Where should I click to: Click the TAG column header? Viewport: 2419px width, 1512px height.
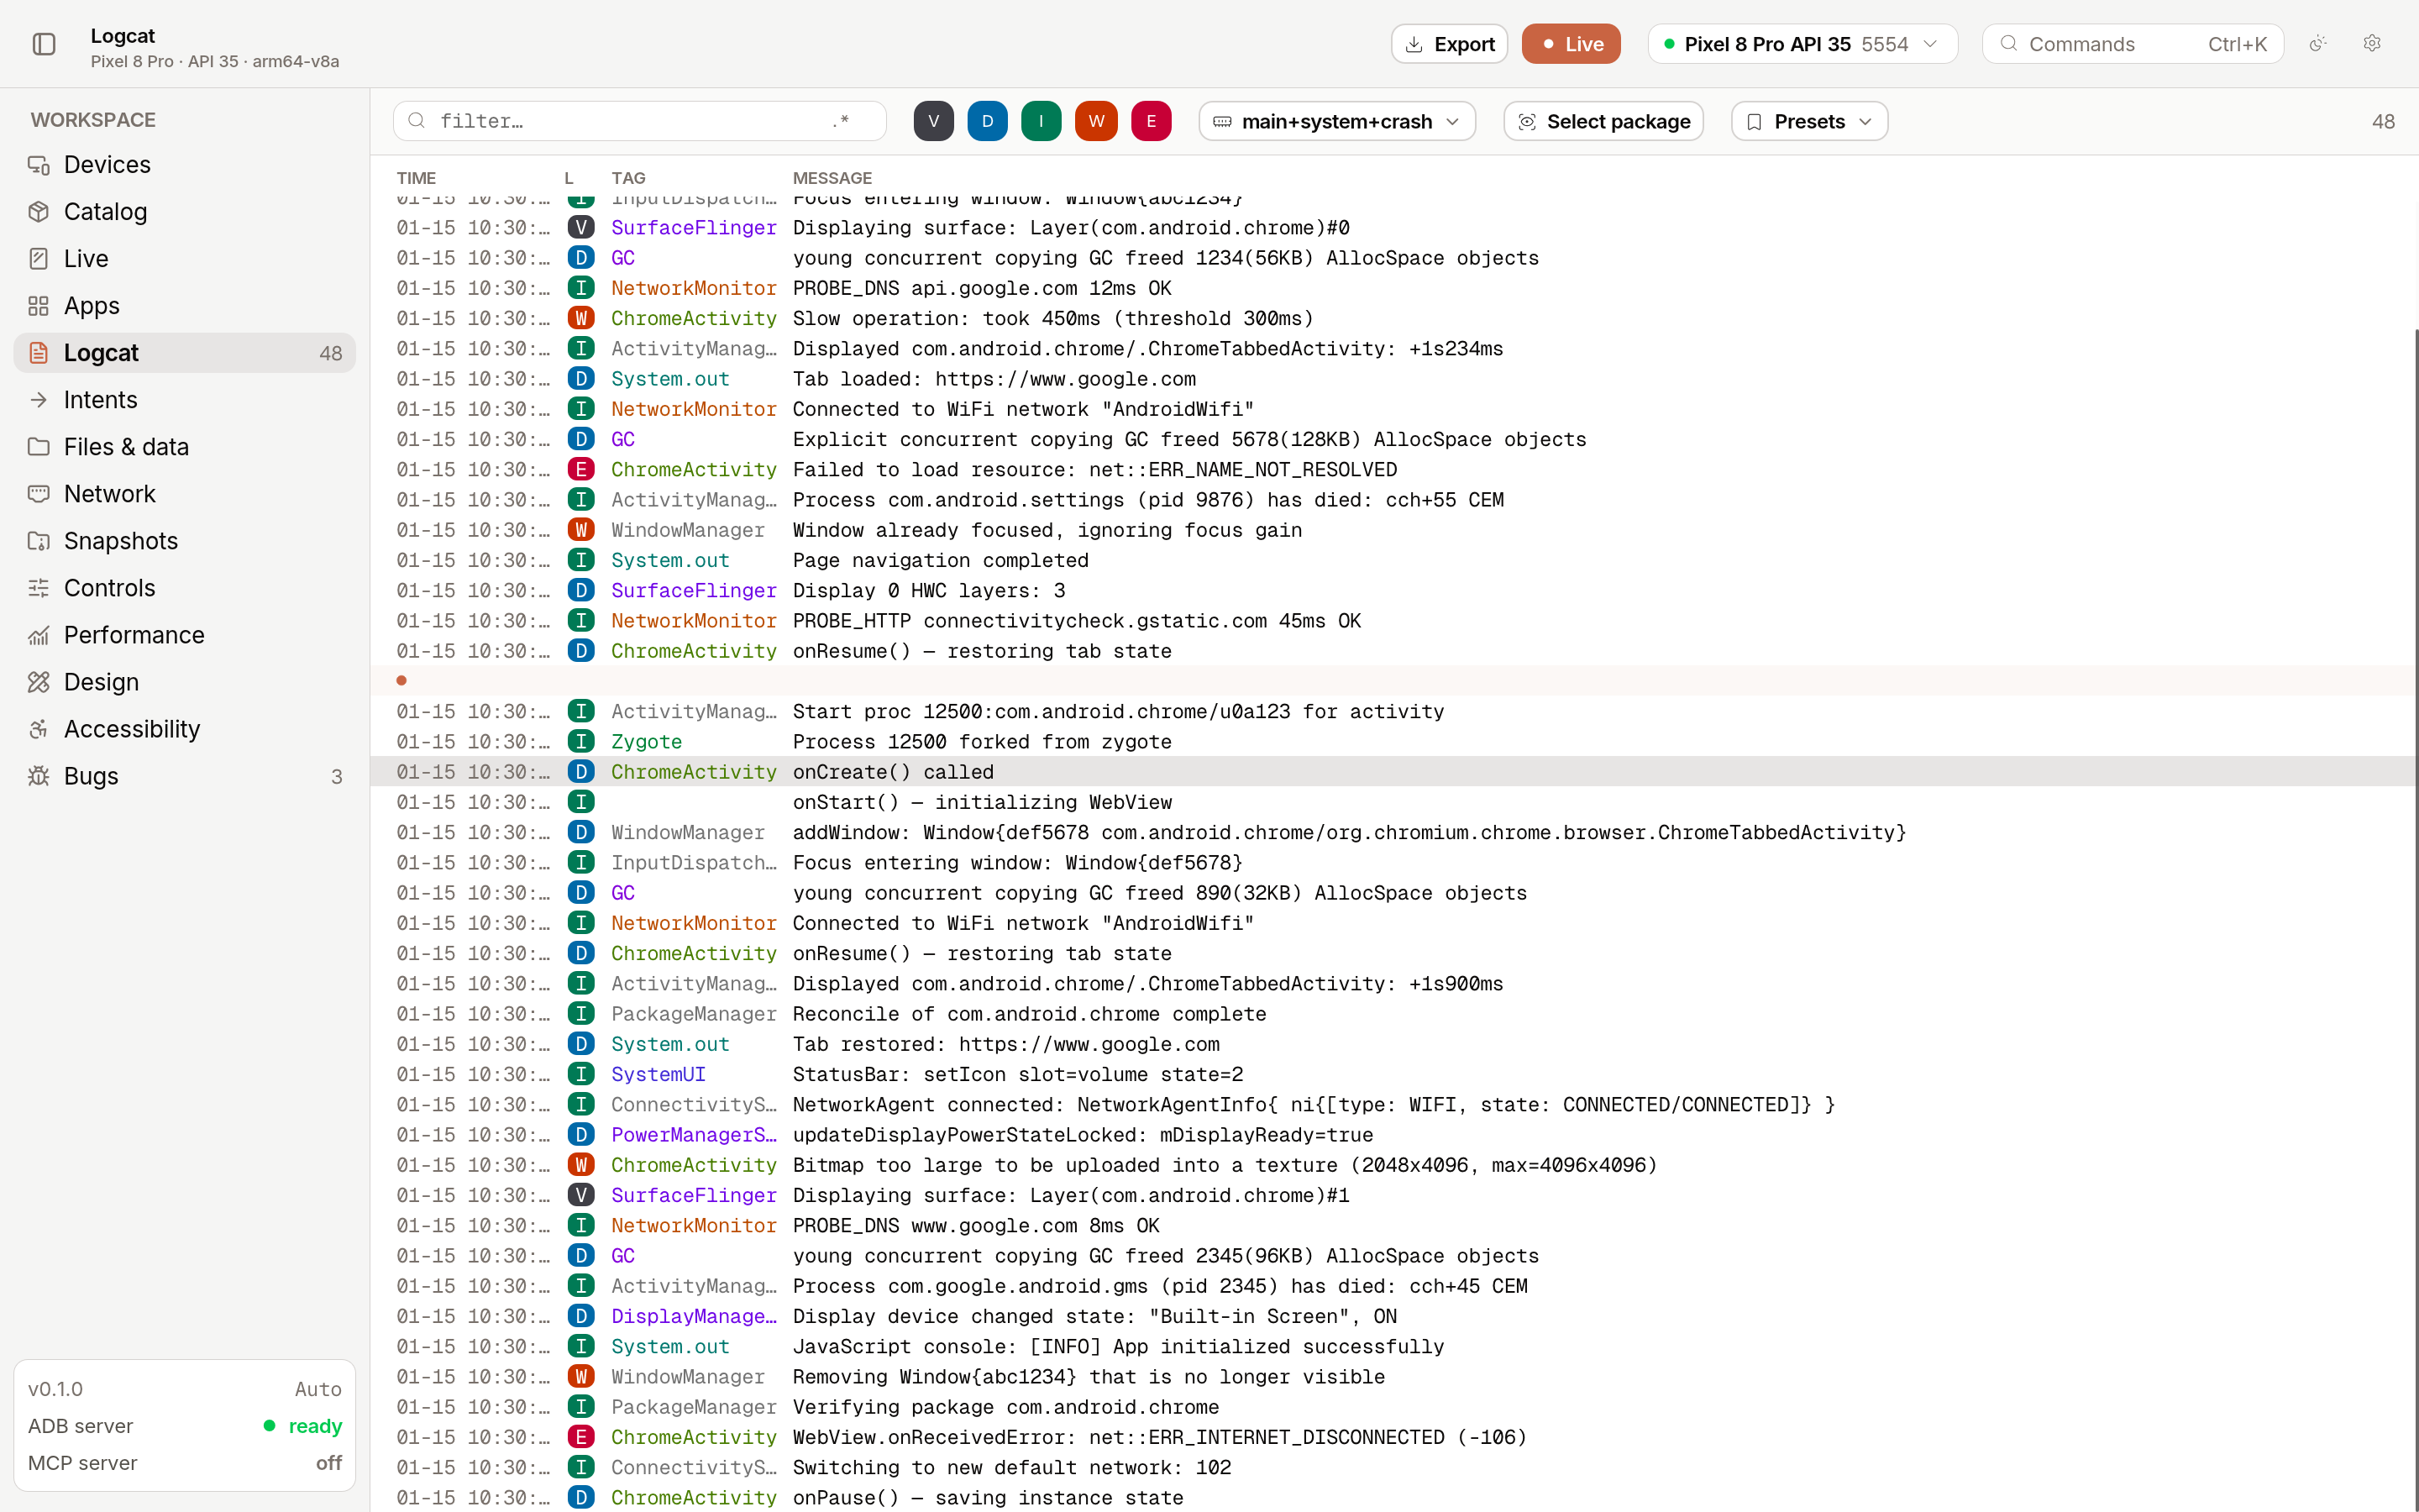tap(629, 178)
